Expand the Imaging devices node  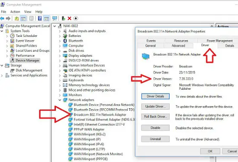(x=60, y=75)
